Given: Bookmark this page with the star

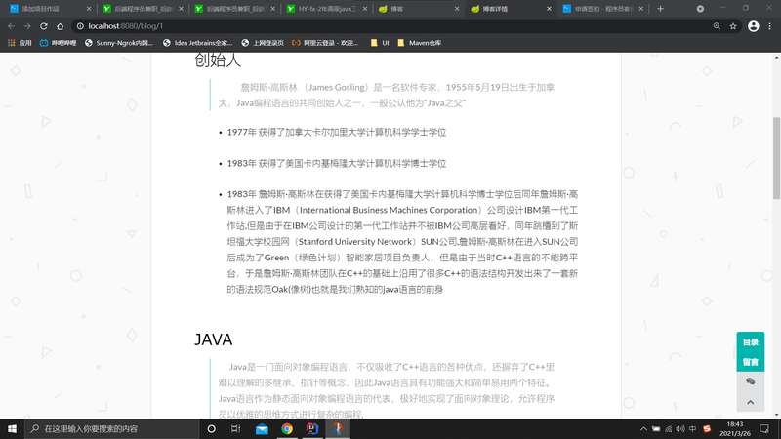Looking at the screenshot, I should tap(733, 26).
